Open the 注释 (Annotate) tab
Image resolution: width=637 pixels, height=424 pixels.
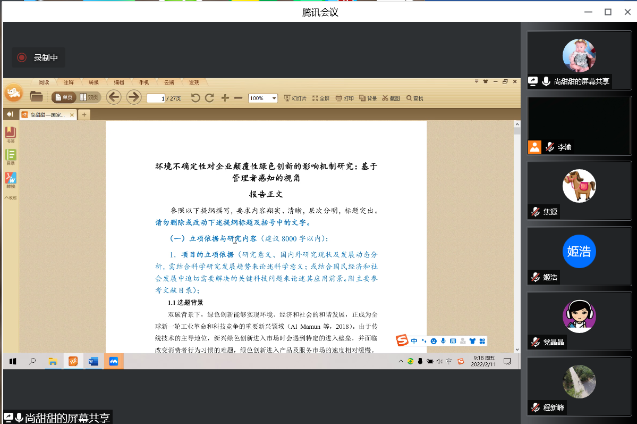(x=69, y=82)
